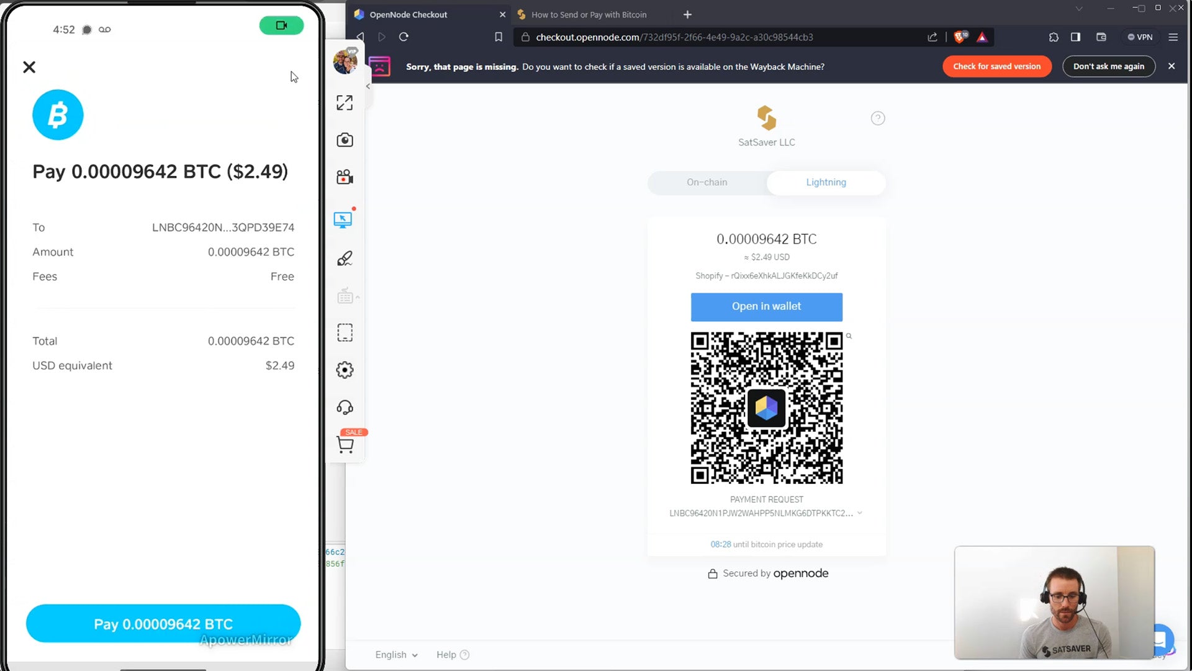The height and width of the screenshot is (671, 1192).
Task: Take a screenshot with the camera icon
Action: tap(345, 140)
